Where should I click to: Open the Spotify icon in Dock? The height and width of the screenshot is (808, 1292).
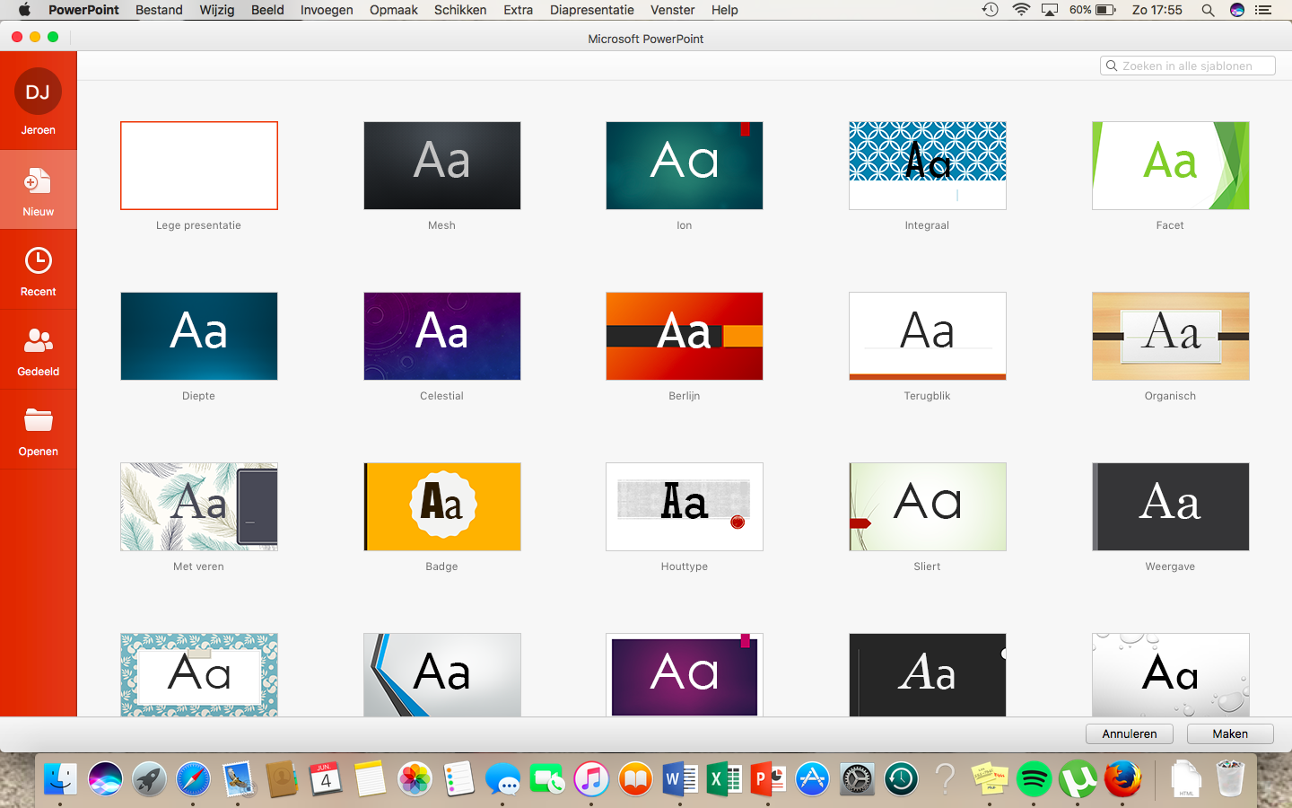coord(1034,778)
